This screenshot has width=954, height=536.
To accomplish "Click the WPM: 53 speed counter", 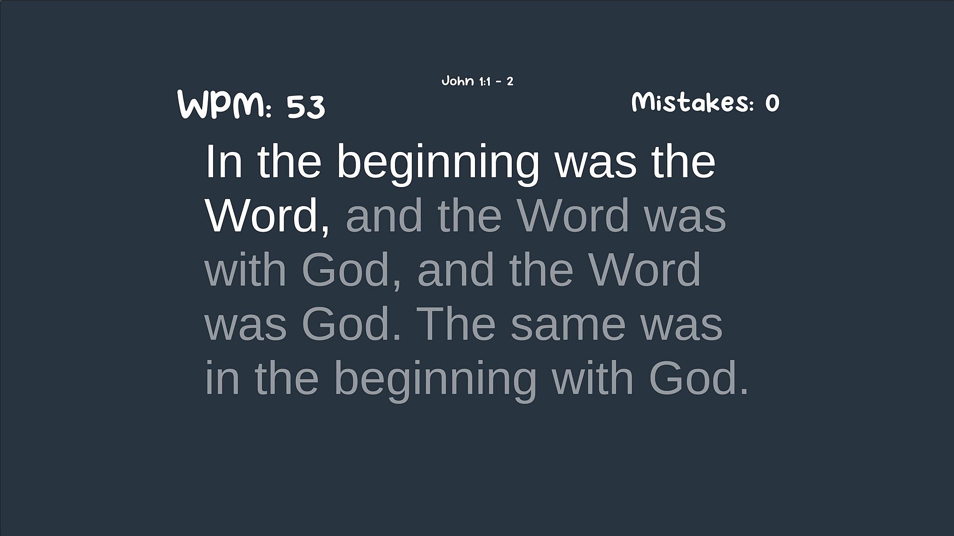I will (251, 105).
